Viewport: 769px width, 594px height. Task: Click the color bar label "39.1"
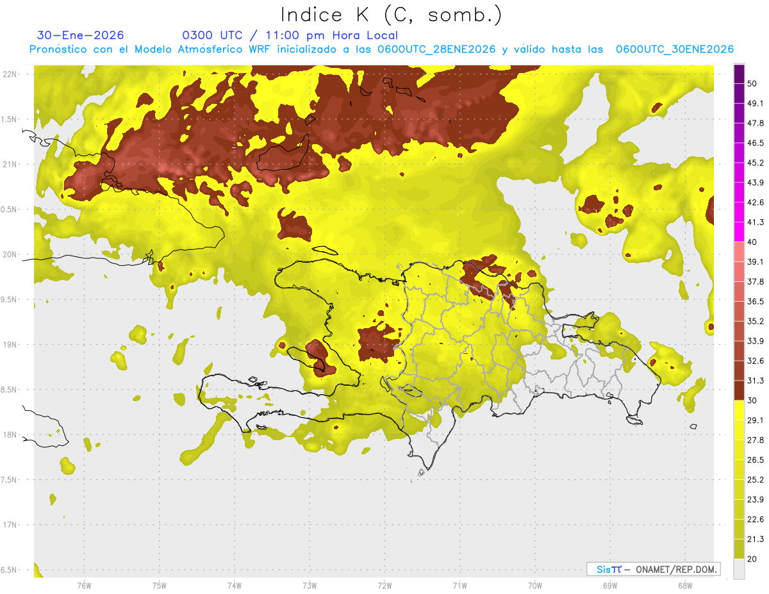point(756,261)
